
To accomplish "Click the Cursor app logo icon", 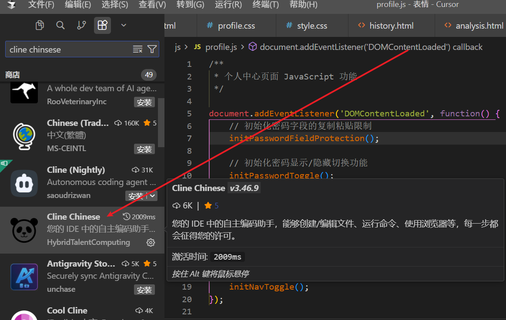I will click(12, 5).
